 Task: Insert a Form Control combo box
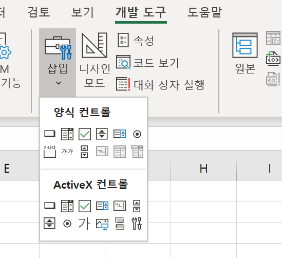point(67,134)
